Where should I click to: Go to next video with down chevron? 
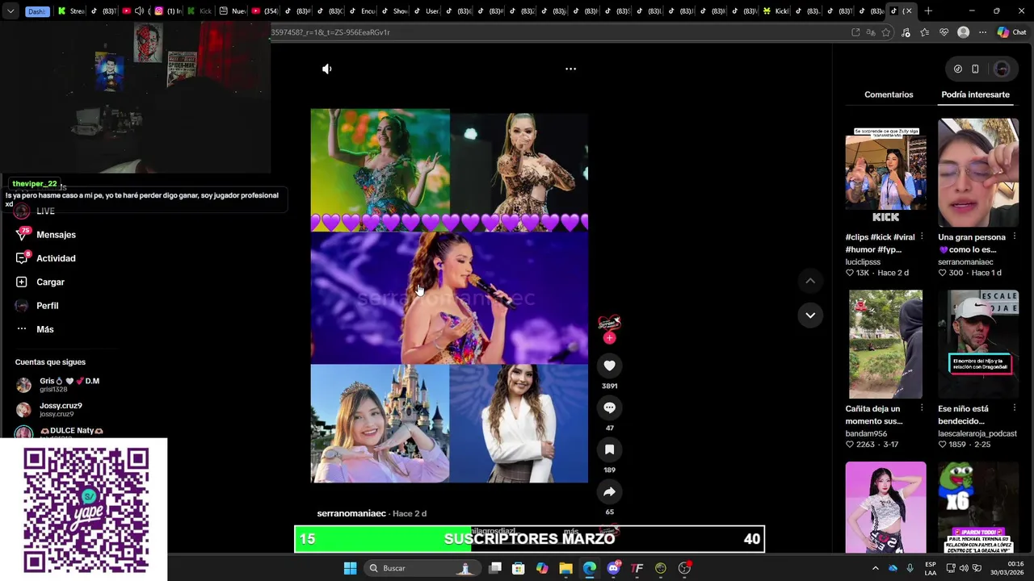(x=810, y=316)
